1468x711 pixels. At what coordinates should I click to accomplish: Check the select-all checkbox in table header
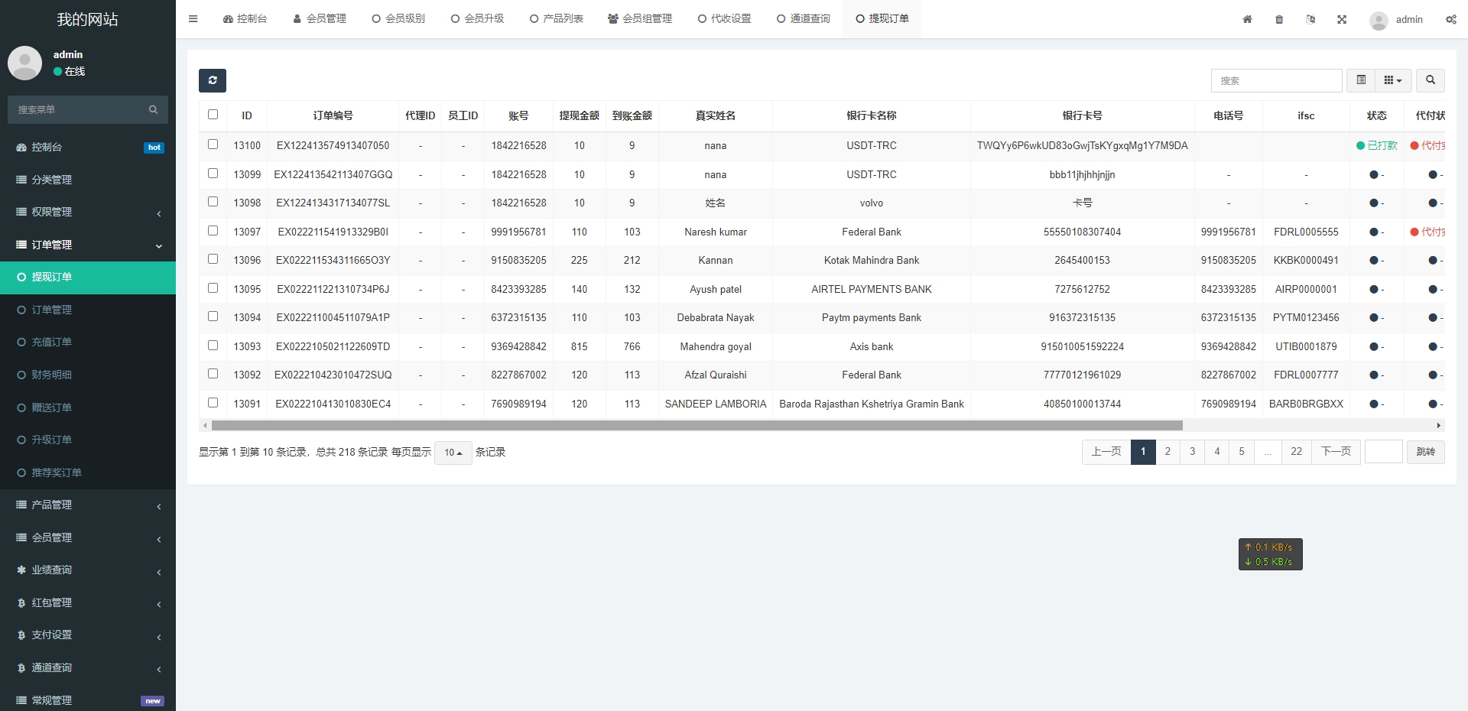213,115
